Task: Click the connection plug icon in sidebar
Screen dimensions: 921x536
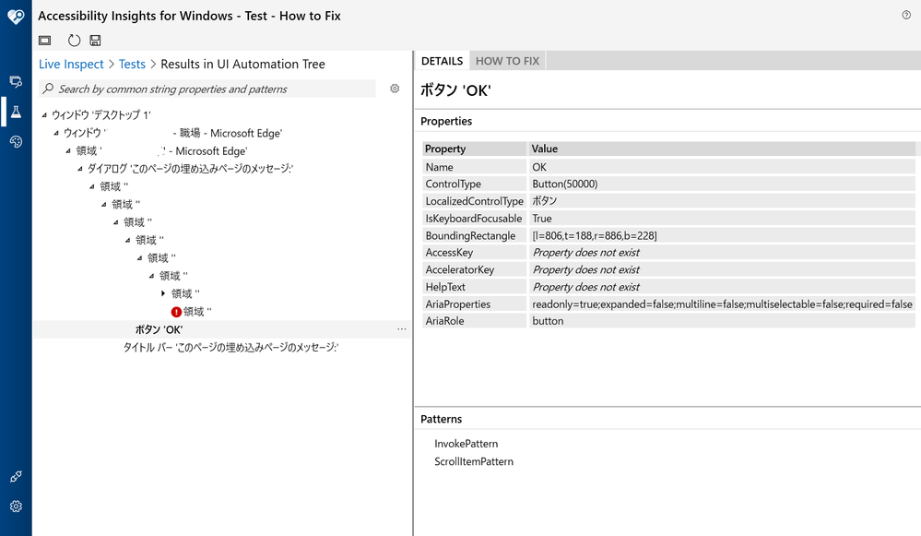Action: click(x=16, y=477)
